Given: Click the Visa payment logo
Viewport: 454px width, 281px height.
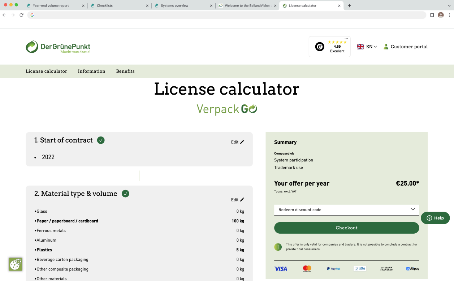Looking at the screenshot, I should point(281,269).
